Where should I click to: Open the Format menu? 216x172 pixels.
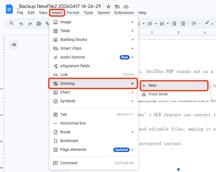73,13
